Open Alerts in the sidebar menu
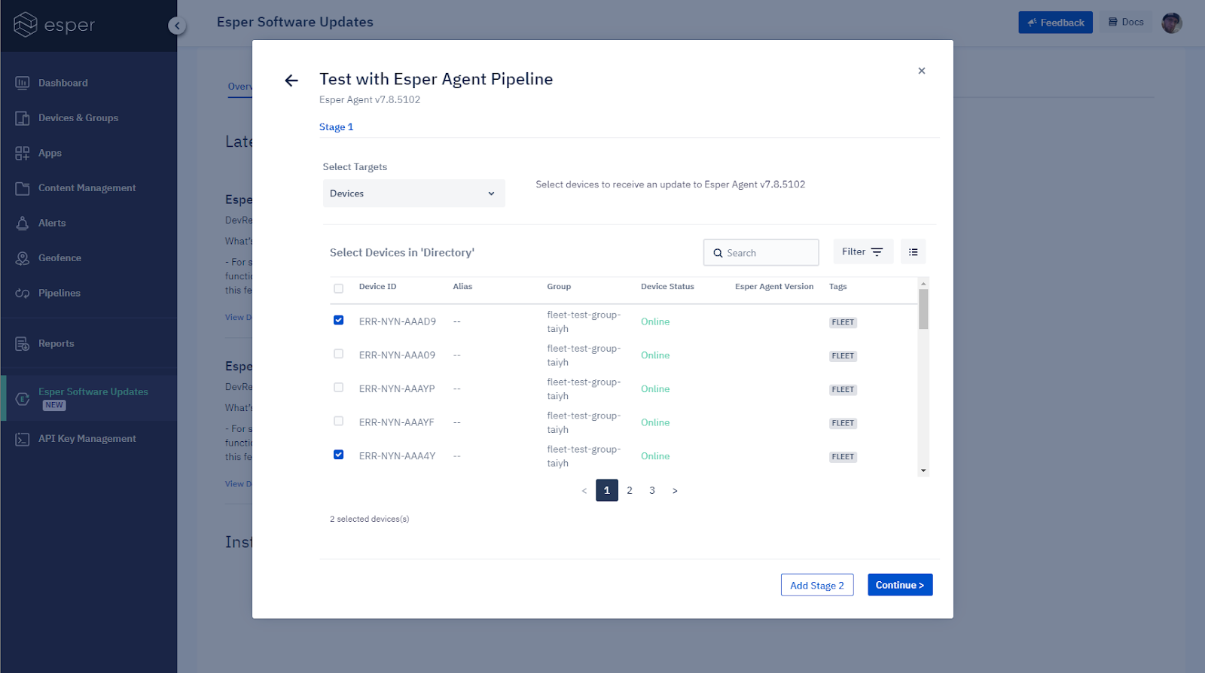The height and width of the screenshot is (673, 1205). [52, 224]
